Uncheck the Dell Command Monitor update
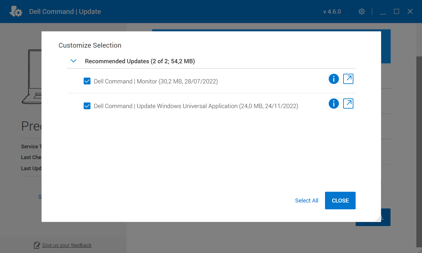422x253 pixels. [x=87, y=81]
